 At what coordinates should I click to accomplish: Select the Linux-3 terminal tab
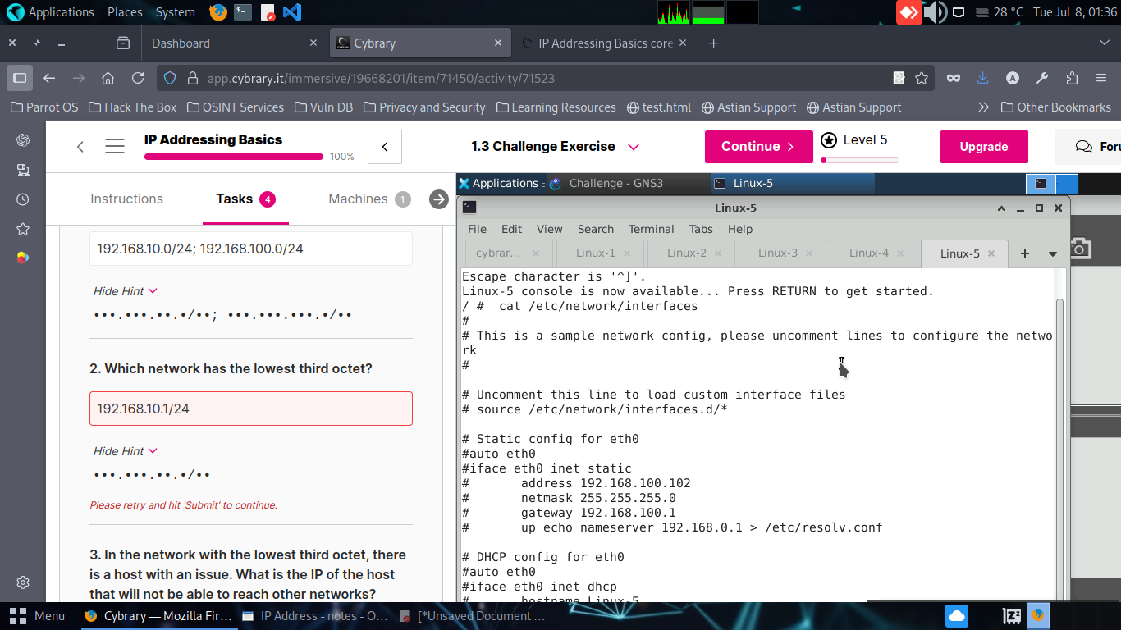pyautogui.click(x=777, y=253)
